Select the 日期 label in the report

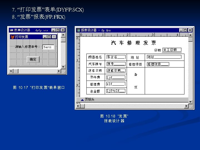(x=157, y=50)
